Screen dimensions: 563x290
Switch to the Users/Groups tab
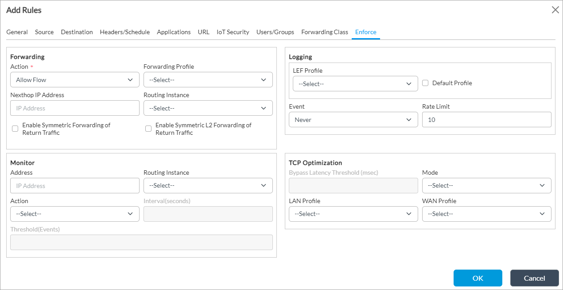coord(275,32)
